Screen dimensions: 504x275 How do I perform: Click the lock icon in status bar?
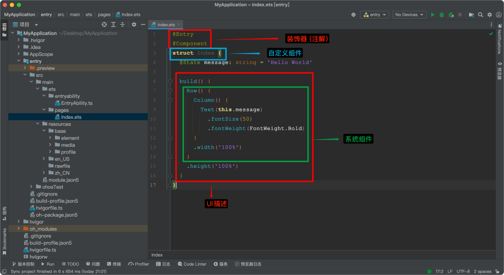[x=497, y=271]
